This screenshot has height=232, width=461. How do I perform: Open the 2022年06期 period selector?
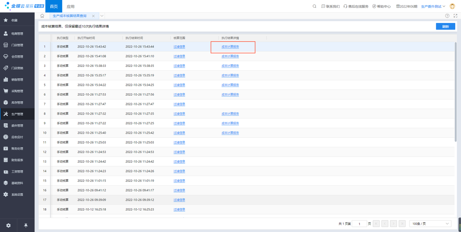407,6
